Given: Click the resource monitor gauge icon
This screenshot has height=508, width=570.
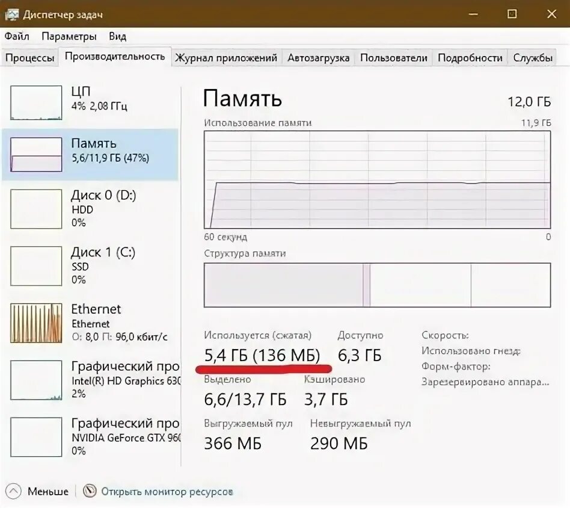Looking at the screenshot, I should (90, 491).
